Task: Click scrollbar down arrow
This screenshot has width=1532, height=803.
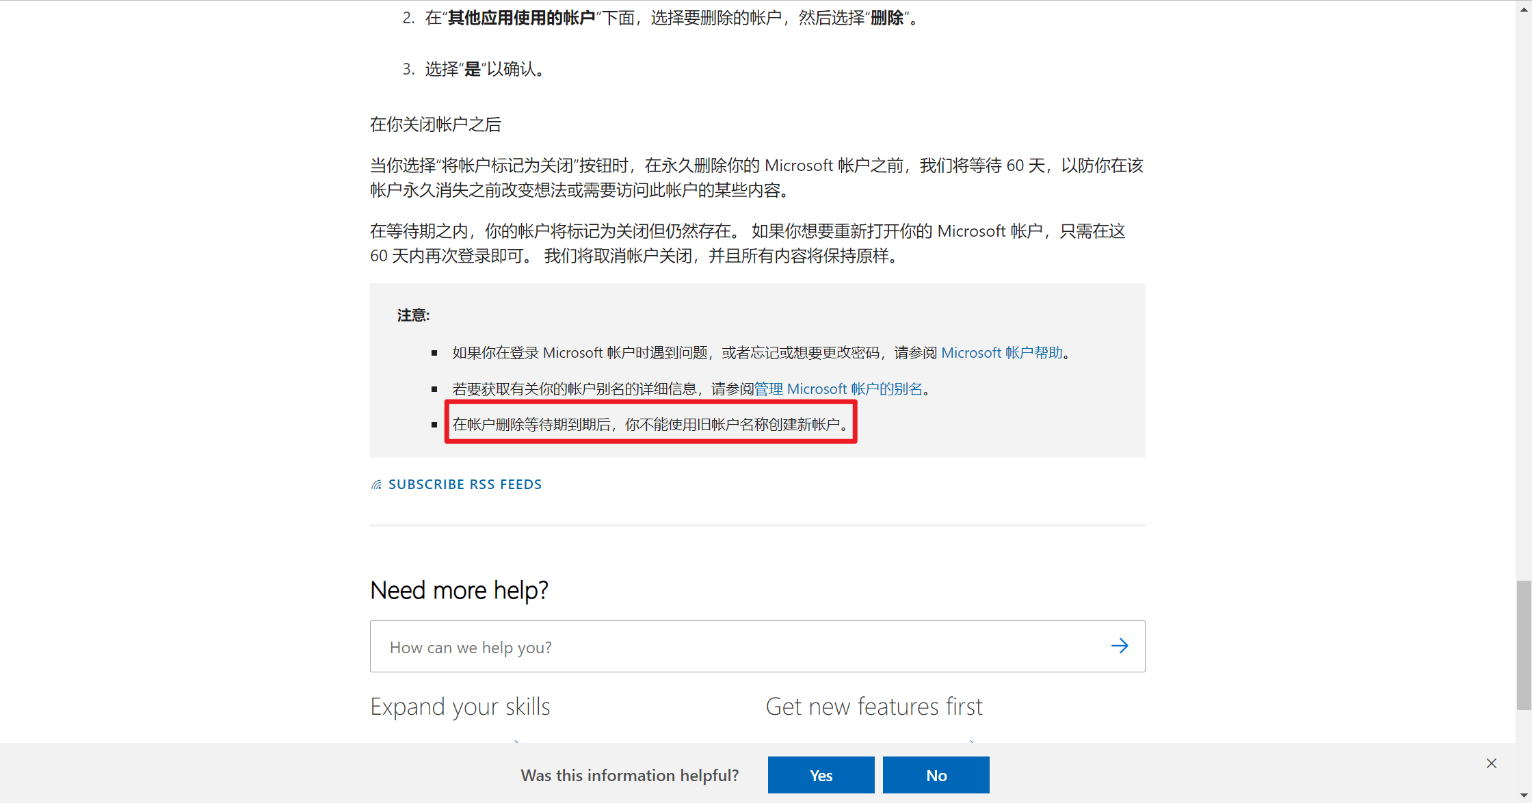Action: tap(1524, 796)
